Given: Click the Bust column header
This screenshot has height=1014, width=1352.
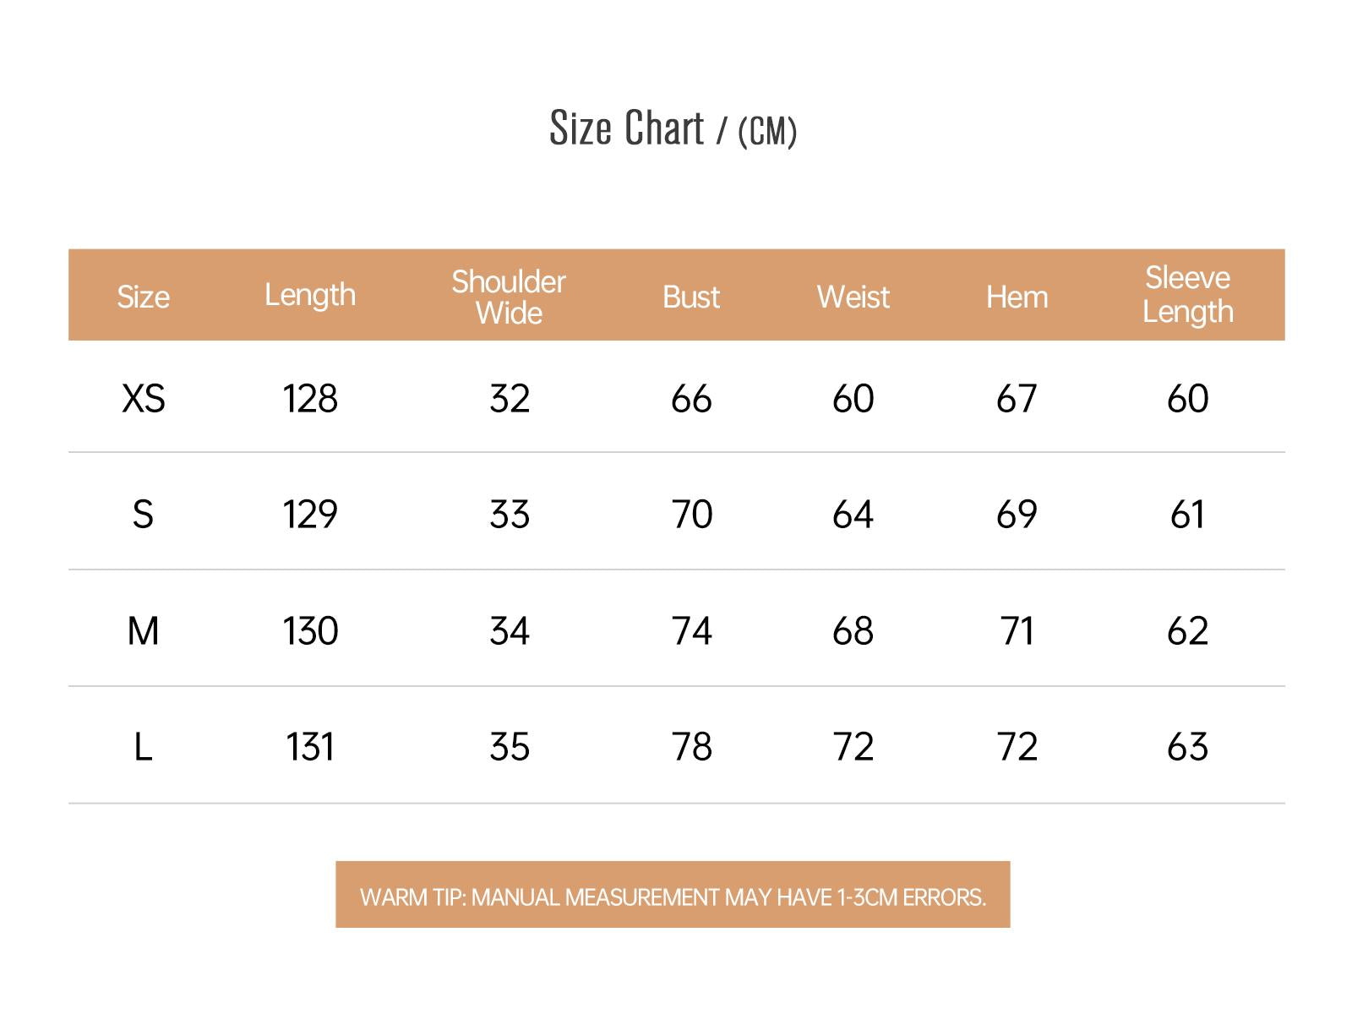Looking at the screenshot, I should click(x=691, y=297).
